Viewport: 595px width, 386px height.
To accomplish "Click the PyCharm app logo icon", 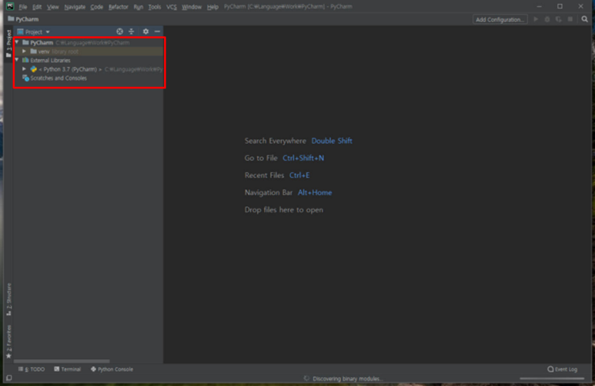I will 10,6.
